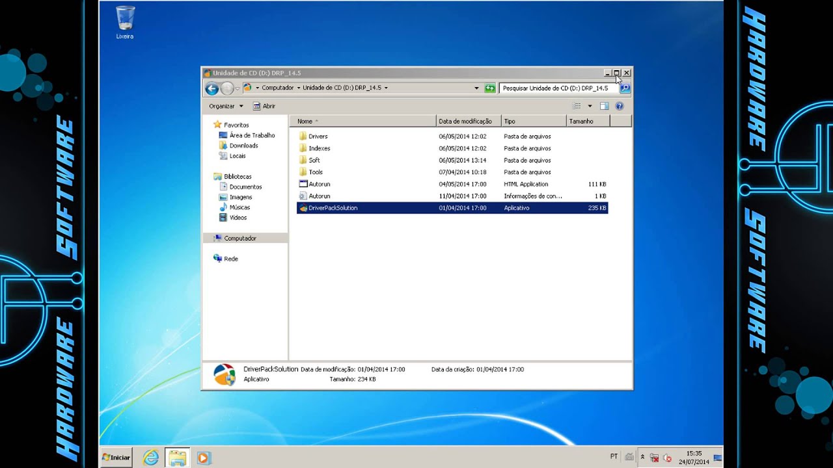
Task: Click Favoritos in the navigation pane
Action: [x=236, y=125]
